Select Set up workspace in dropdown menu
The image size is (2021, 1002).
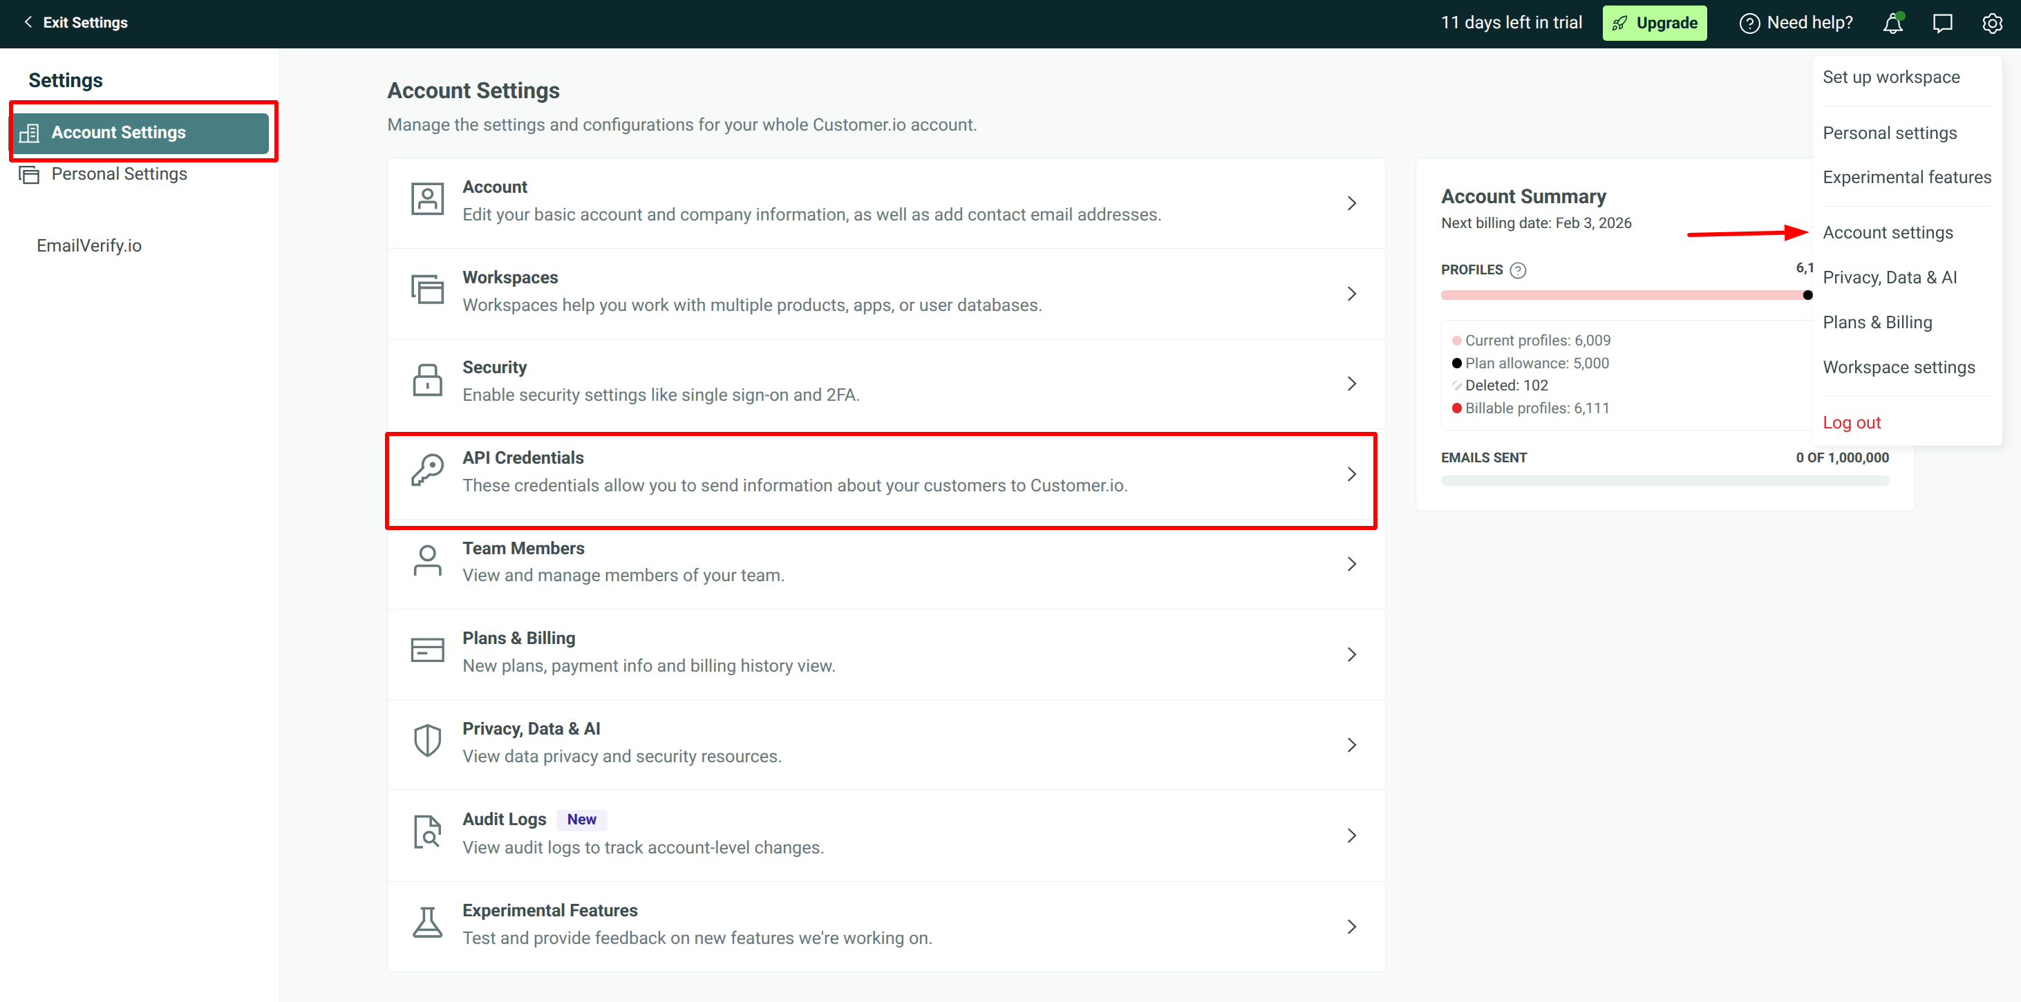point(1891,77)
